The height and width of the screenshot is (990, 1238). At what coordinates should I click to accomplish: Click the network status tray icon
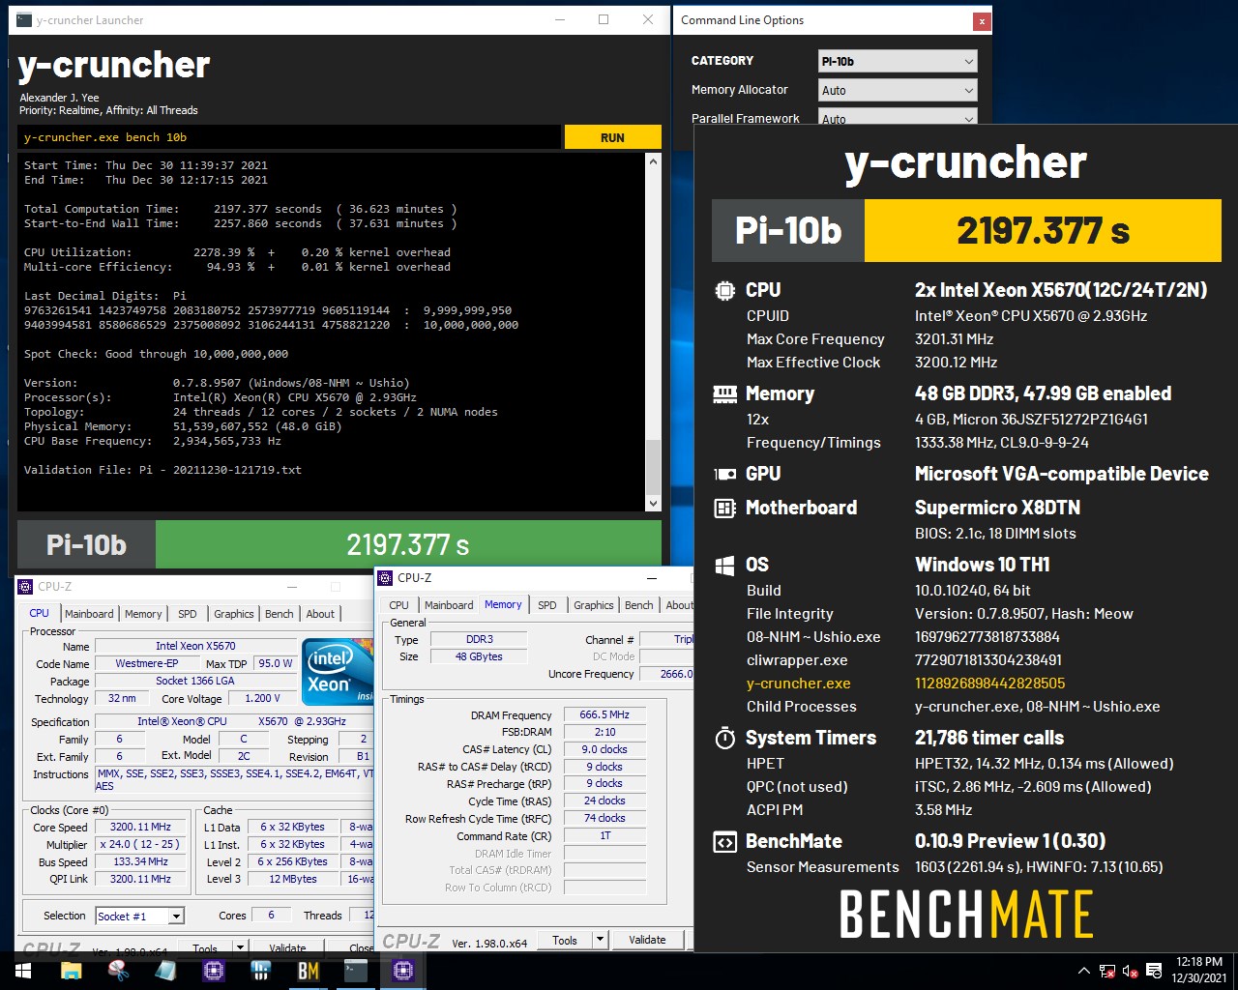coord(1107,971)
